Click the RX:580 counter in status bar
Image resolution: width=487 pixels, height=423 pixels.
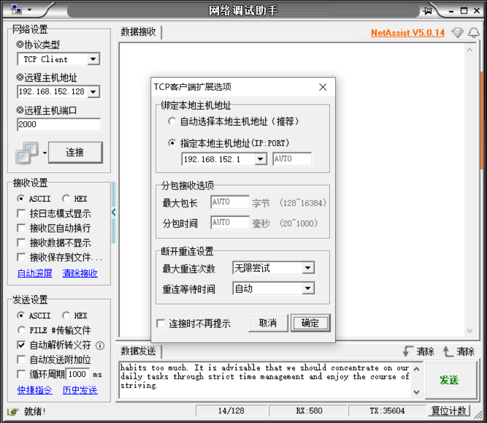pyautogui.click(x=308, y=411)
